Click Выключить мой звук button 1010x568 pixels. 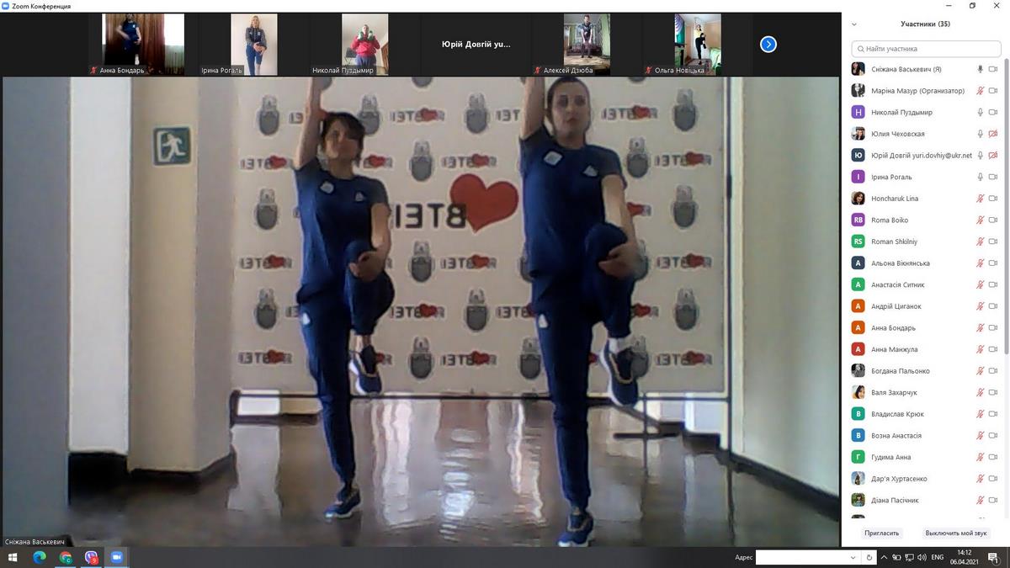956,533
